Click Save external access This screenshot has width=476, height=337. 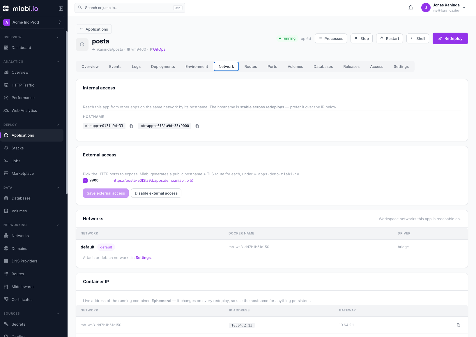tap(106, 193)
